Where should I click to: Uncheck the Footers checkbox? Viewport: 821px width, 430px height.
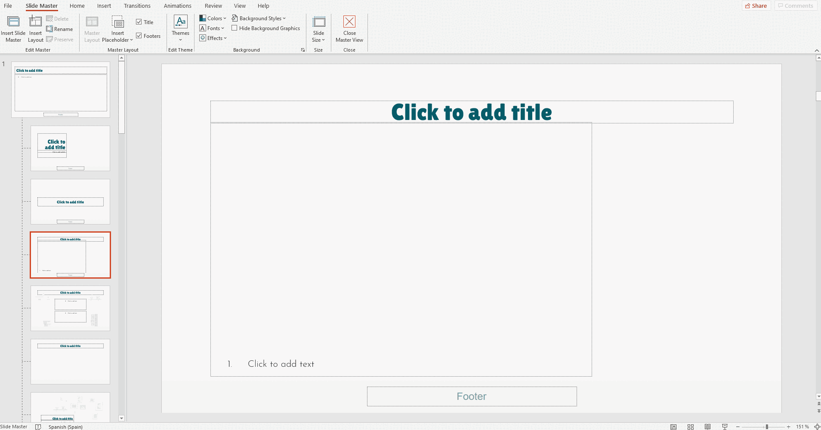point(139,36)
